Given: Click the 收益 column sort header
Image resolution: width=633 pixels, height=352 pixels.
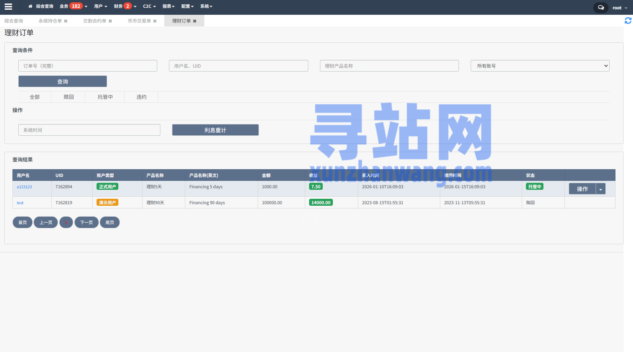Looking at the screenshot, I should point(313,175).
